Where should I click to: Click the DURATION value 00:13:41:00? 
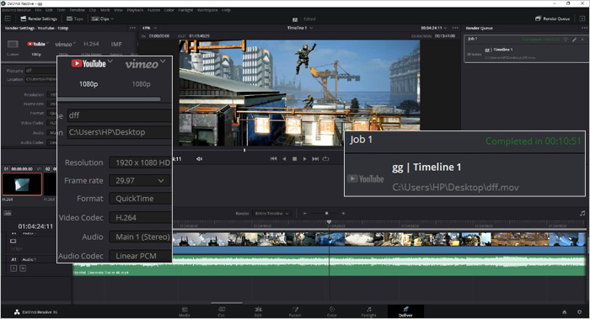445,36
